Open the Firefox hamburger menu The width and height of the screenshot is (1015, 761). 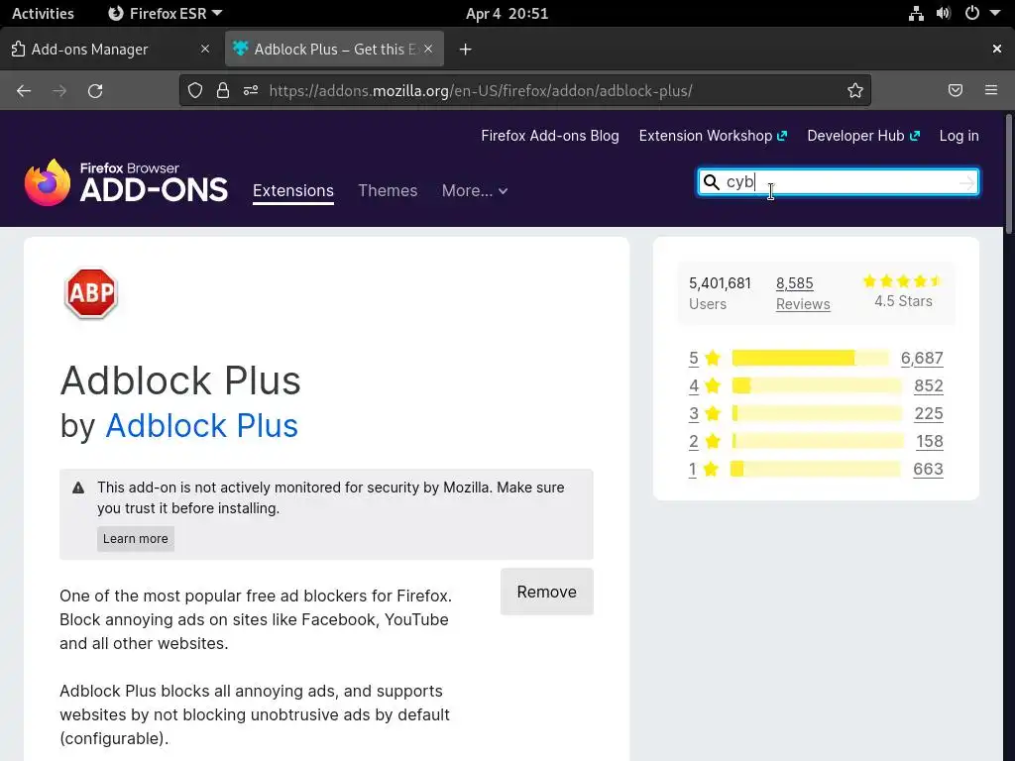[991, 90]
